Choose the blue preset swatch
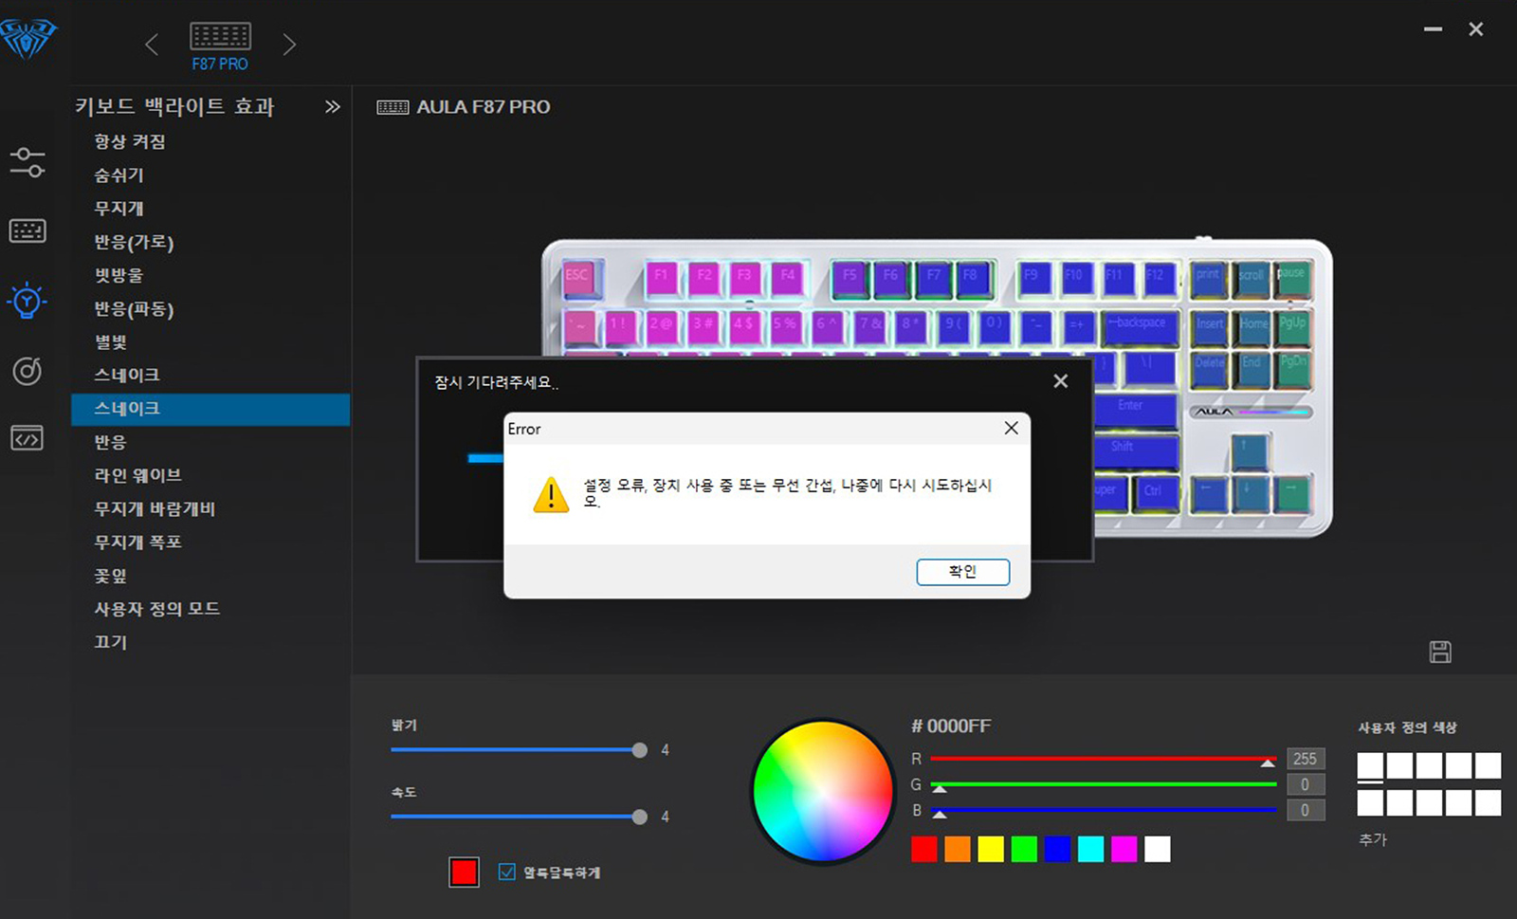 (x=1057, y=849)
